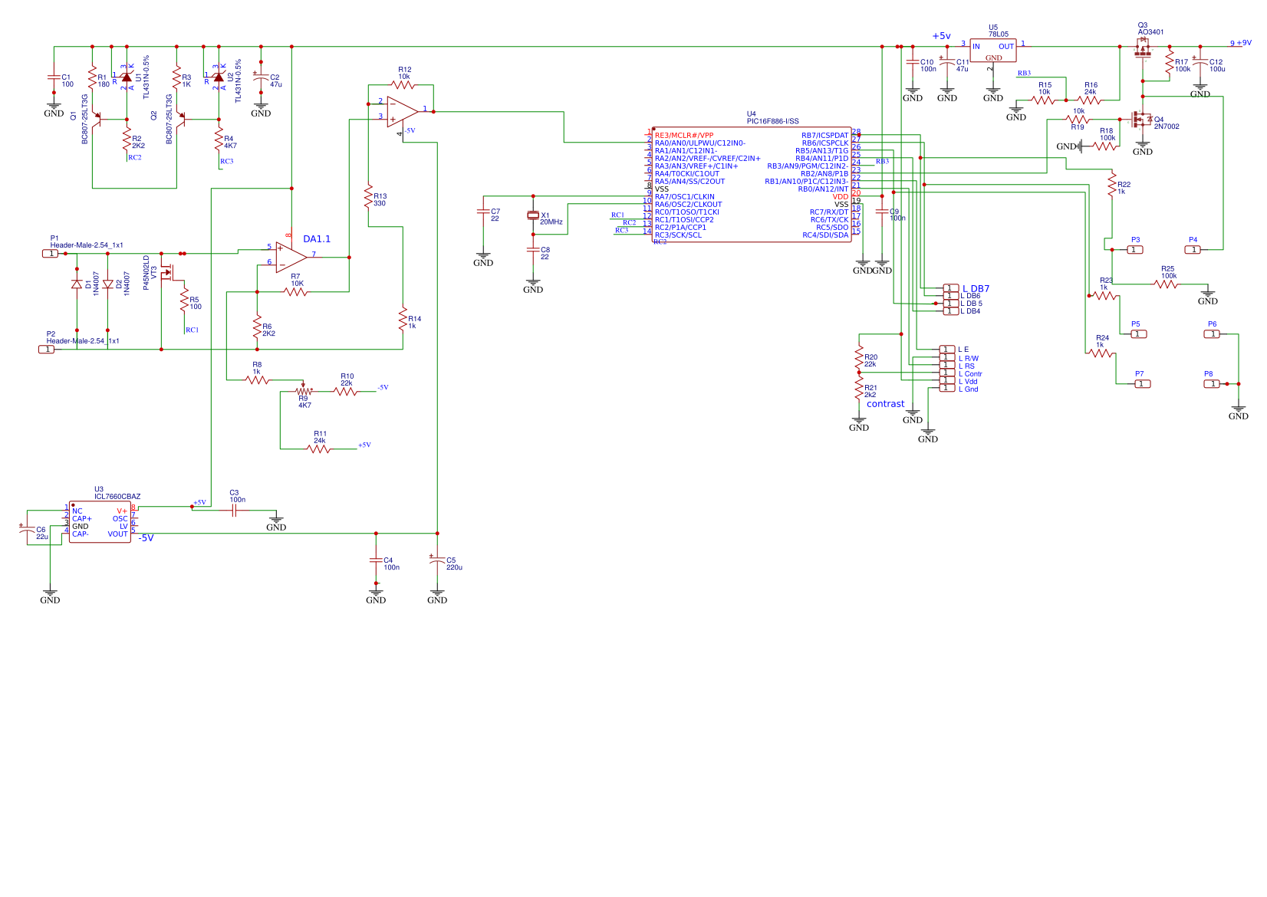Select the '-5V' label beside U3 VOUT

[146, 538]
